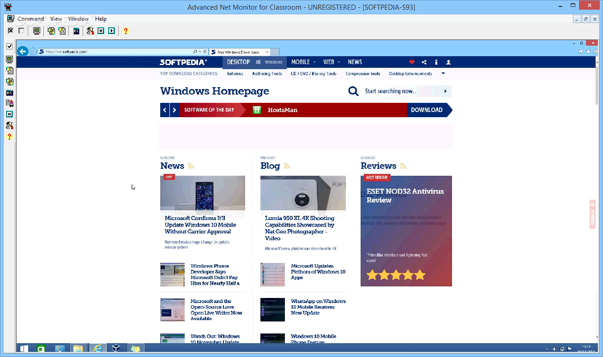Open the Microsoft Confirms Windows 10 Mobile article
This screenshot has width=603, height=357.
(200, 225)
